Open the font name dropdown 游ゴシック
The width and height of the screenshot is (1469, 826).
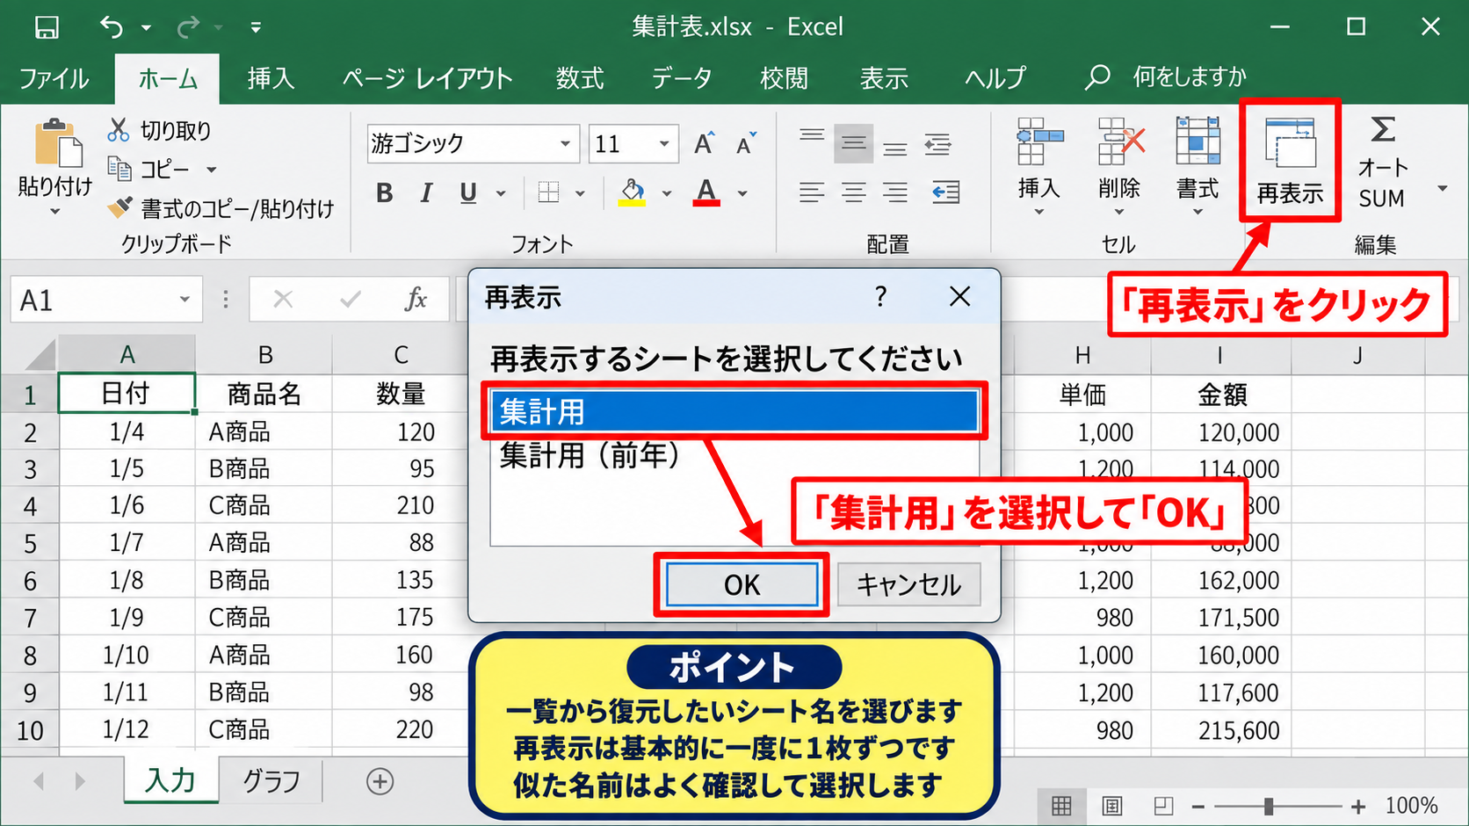pos(565,143)
